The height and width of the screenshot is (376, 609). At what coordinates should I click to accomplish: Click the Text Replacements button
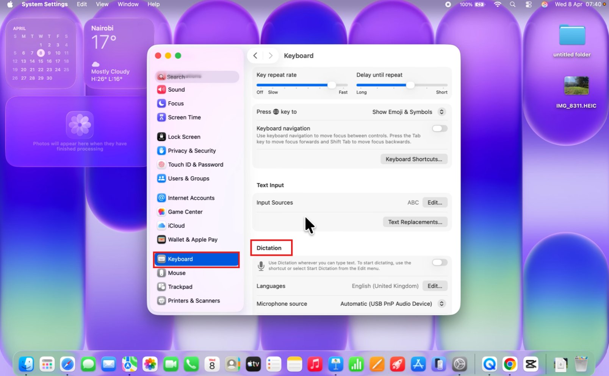click(x=415, y=222)
